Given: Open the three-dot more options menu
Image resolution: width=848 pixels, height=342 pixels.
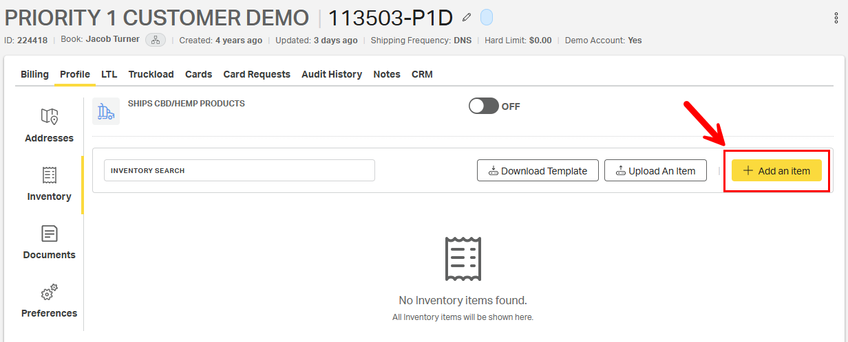Looking at the screenshot, I should click(x=836, y=19).
